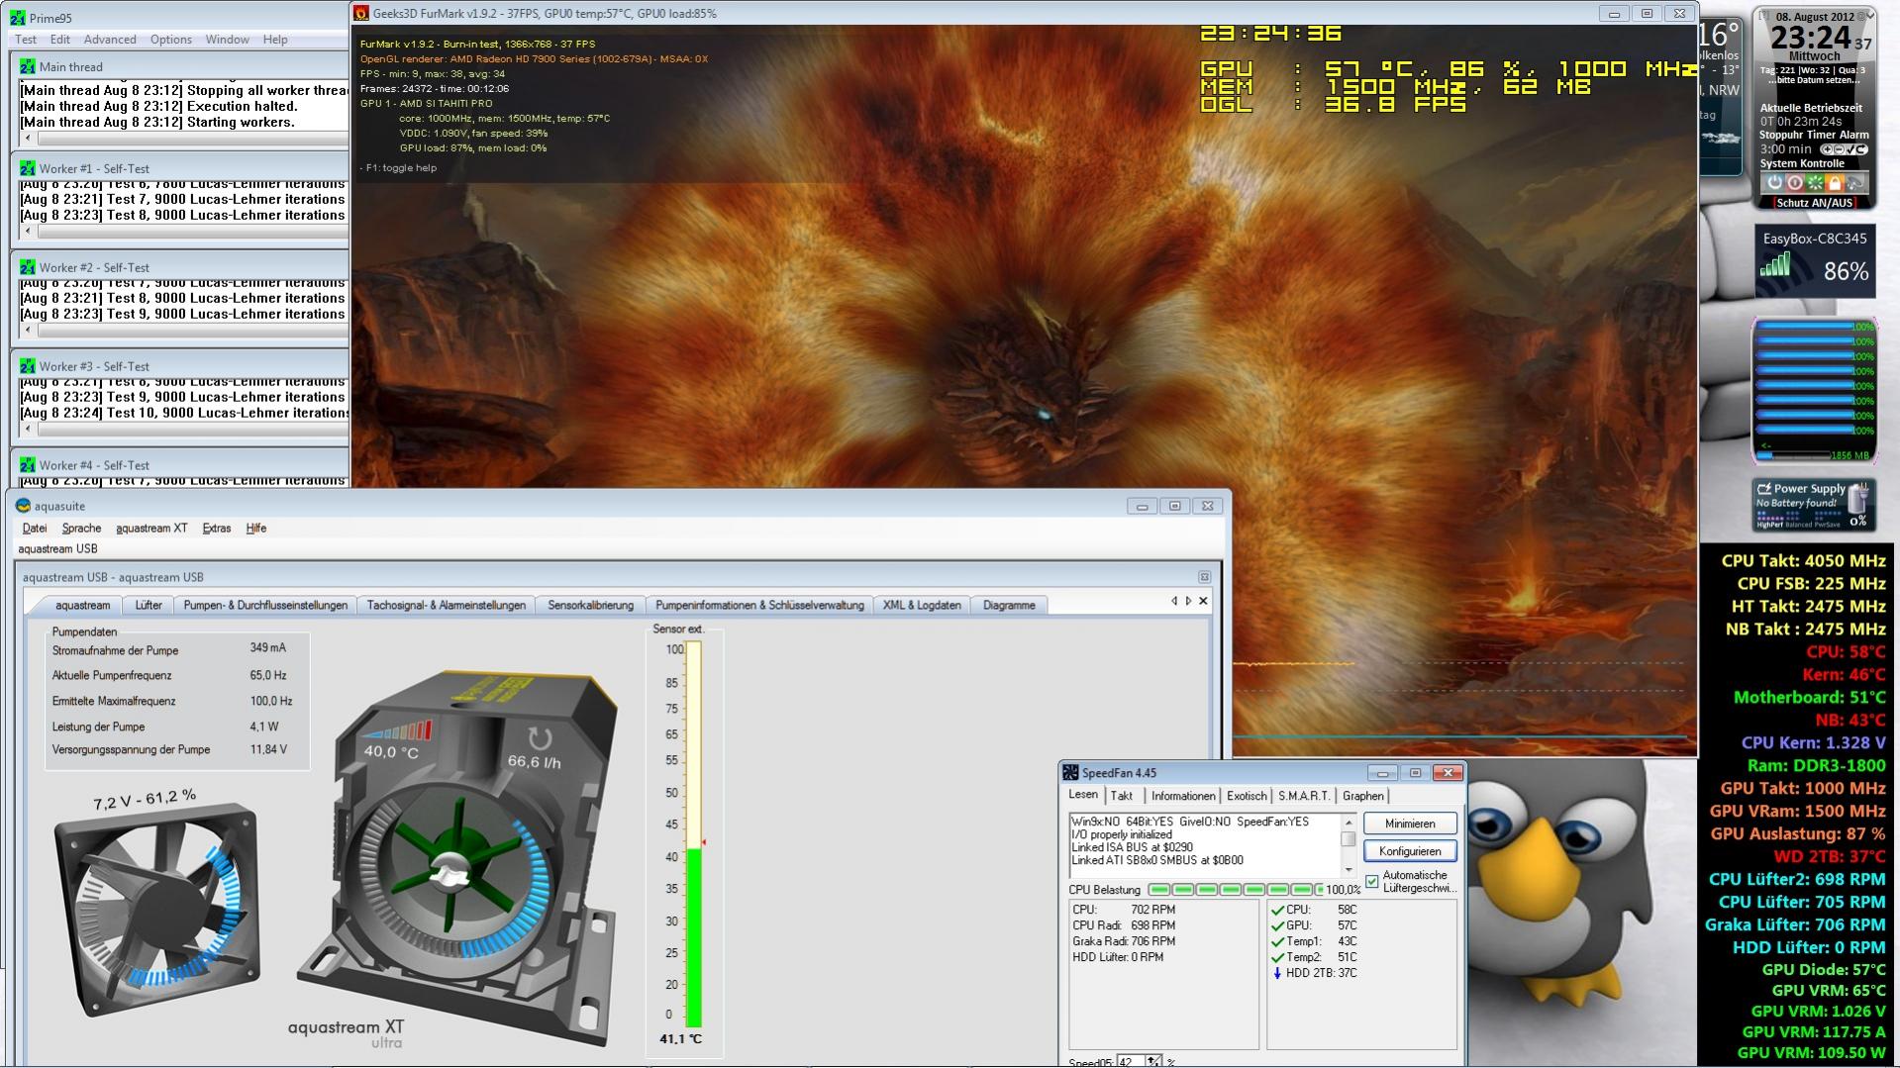Click the FurMark title bar icon
The image size is (1900, 1068).
point(362,14)
